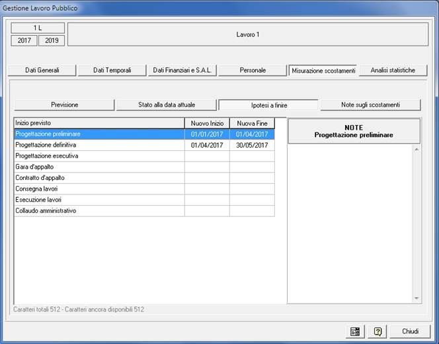Switch to Stato alla data attuale
This screenshot has height=344, width=439.
[166, 105]
